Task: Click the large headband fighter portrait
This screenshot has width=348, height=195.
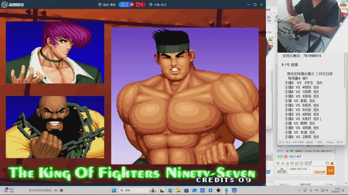Action: [185, 96]
